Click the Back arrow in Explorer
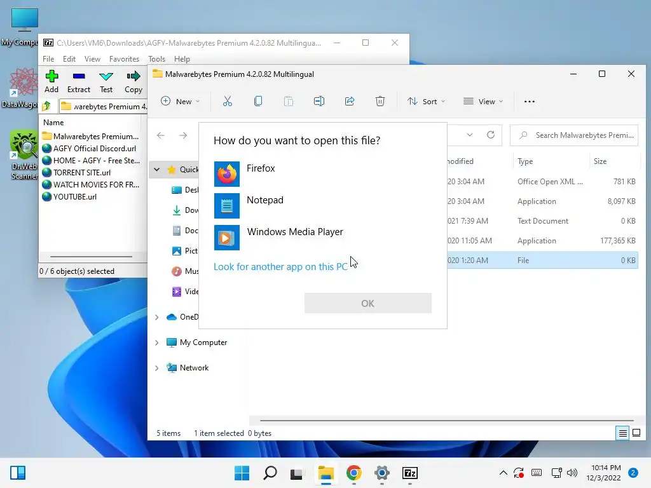The image size is (651, 488). point(161,135)
